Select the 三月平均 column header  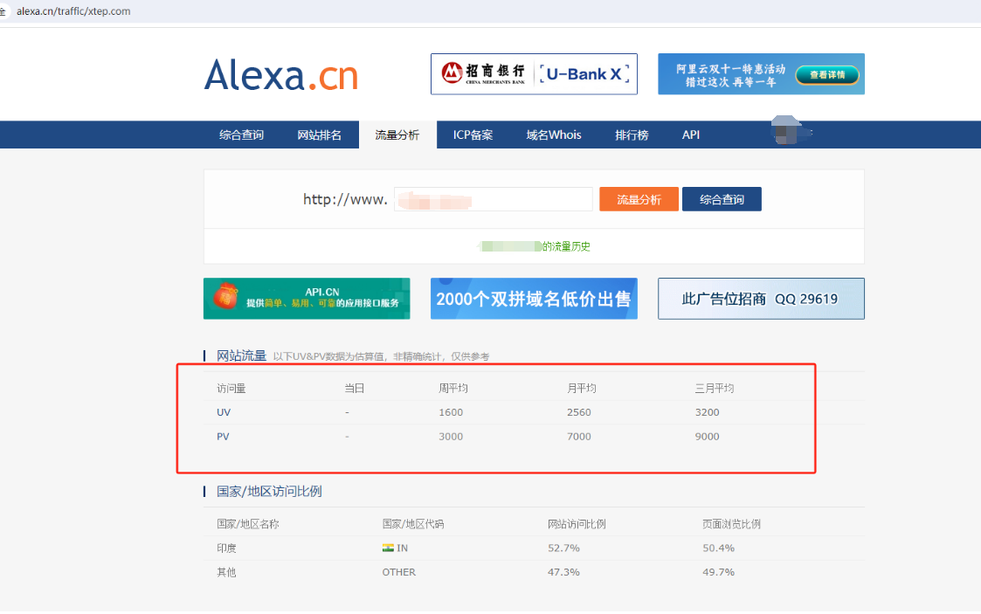(x=715, y=389)
